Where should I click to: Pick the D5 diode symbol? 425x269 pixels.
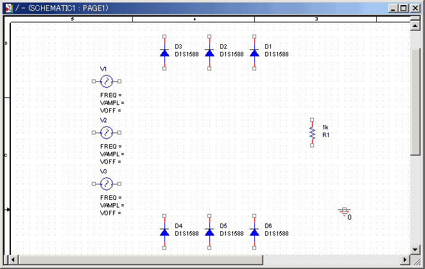pos(209,232)
